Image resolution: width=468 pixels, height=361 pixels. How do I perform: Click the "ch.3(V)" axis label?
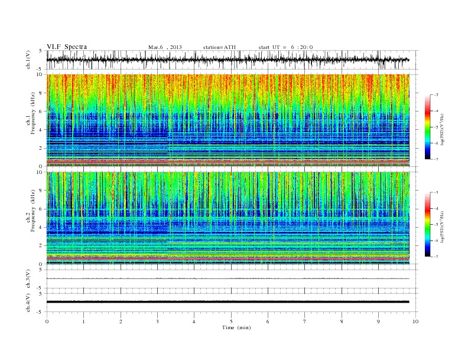[28, 279]
